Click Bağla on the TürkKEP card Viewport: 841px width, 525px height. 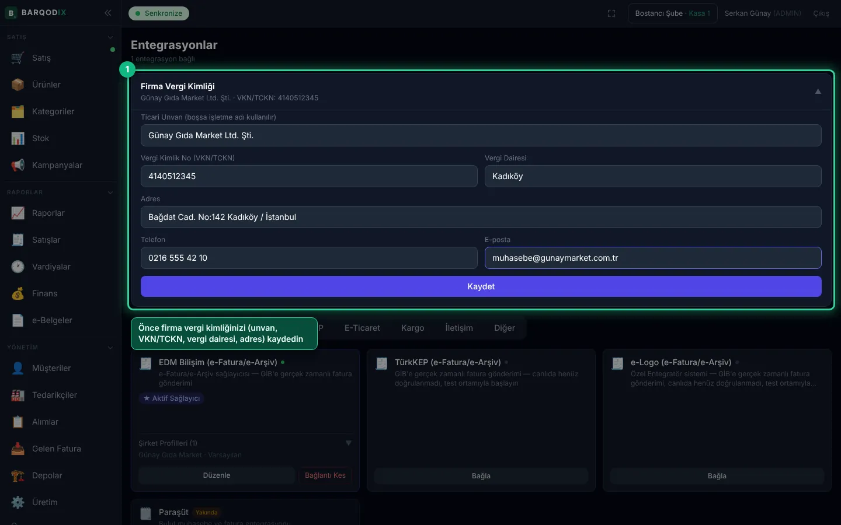click(481, 476)
